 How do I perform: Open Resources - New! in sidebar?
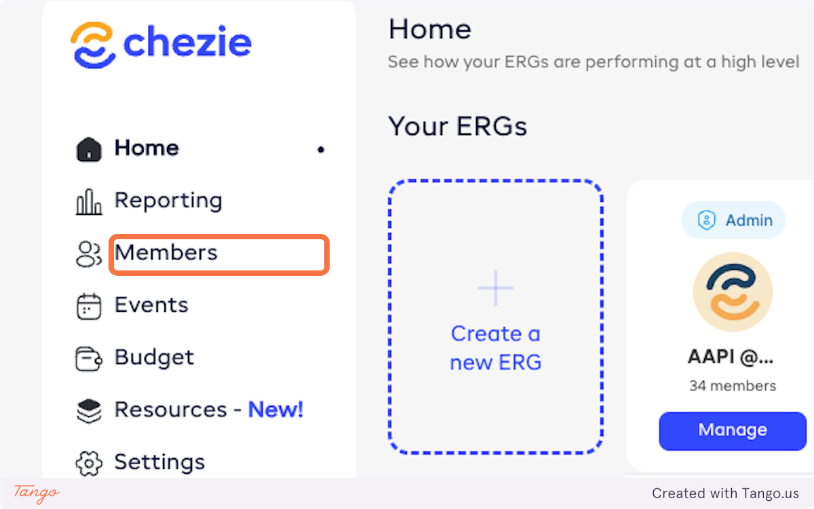(208, 409)
